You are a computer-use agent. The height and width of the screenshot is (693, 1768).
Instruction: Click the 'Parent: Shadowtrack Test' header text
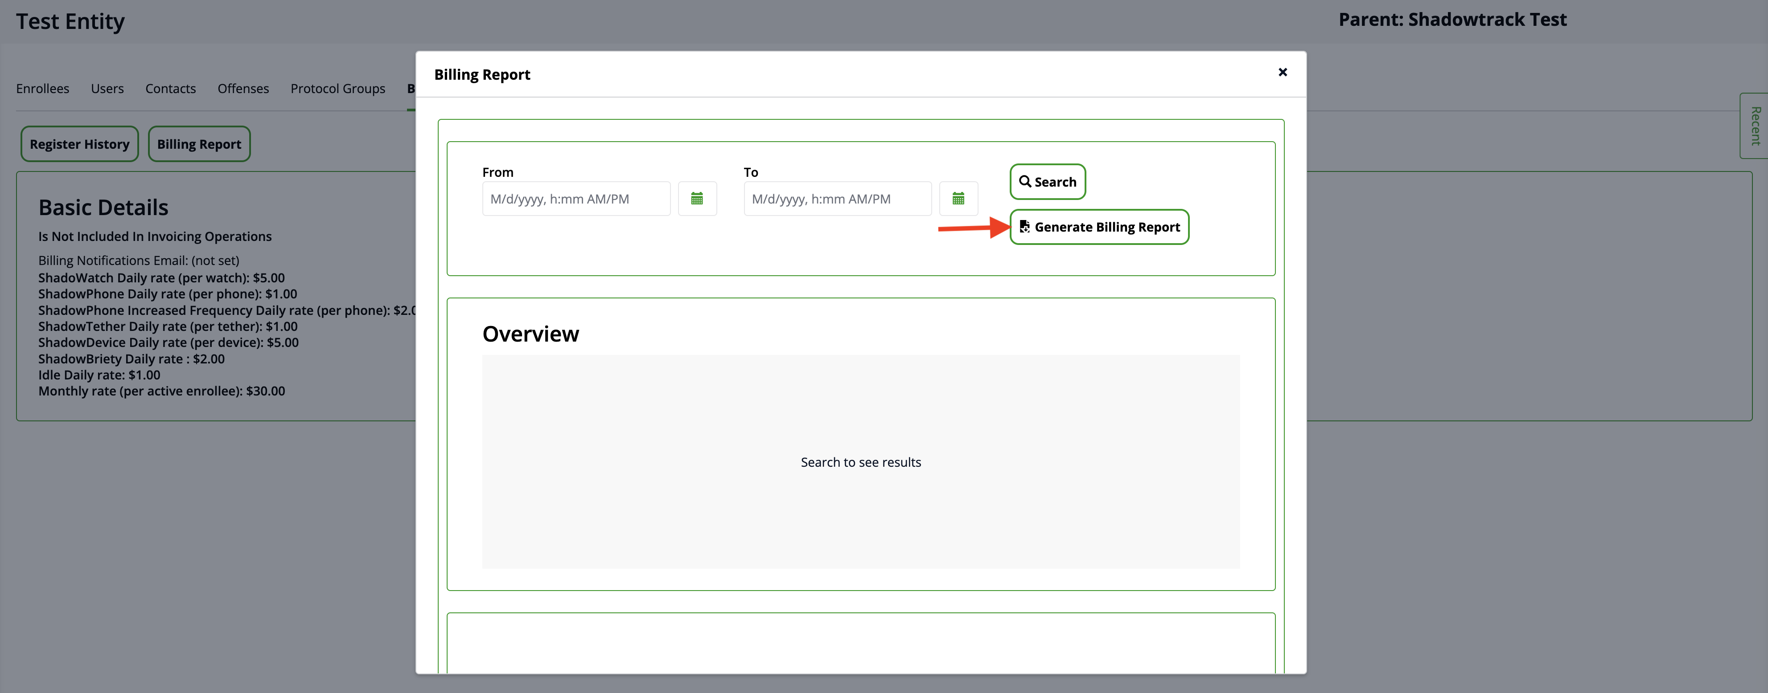(1452, 20)
